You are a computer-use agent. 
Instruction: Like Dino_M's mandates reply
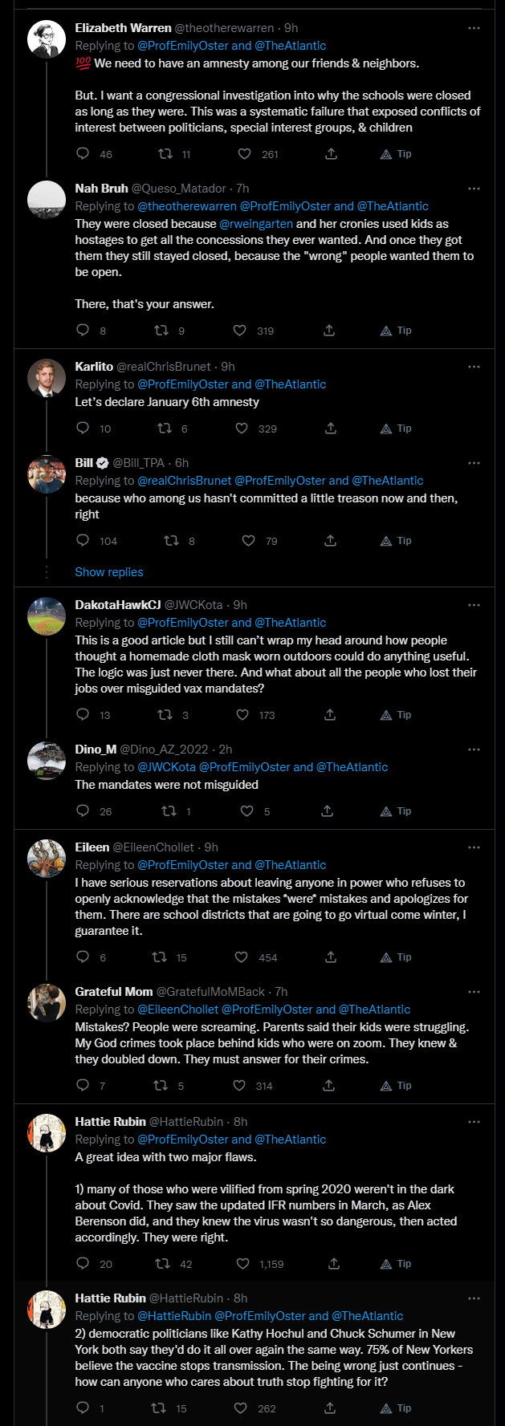pyautogui.click(x=247, y=811)
